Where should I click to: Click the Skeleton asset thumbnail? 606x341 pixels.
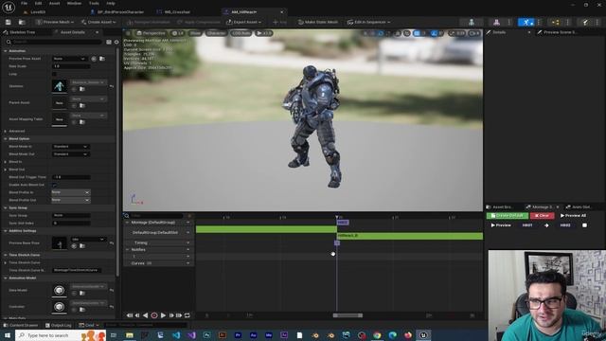tap(59, 86)
